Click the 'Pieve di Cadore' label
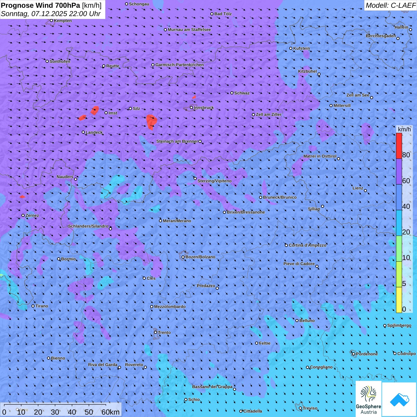The height and width of the screenshot is (417, 417). (299, 264)
